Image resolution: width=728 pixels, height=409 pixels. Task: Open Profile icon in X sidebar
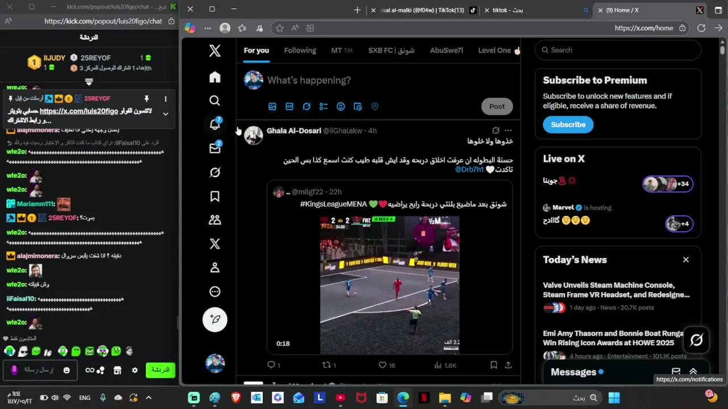point(214,268)
